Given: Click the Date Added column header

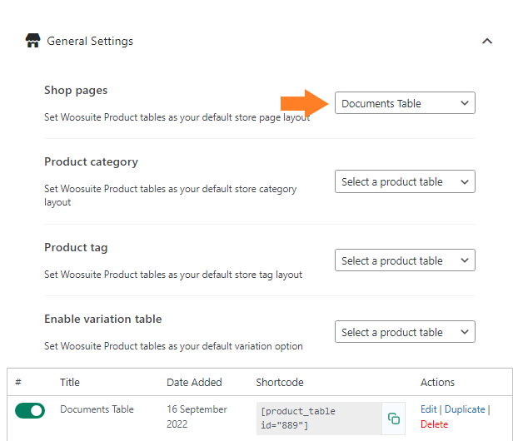Looking at the screenshot, I should coord(194,382).
